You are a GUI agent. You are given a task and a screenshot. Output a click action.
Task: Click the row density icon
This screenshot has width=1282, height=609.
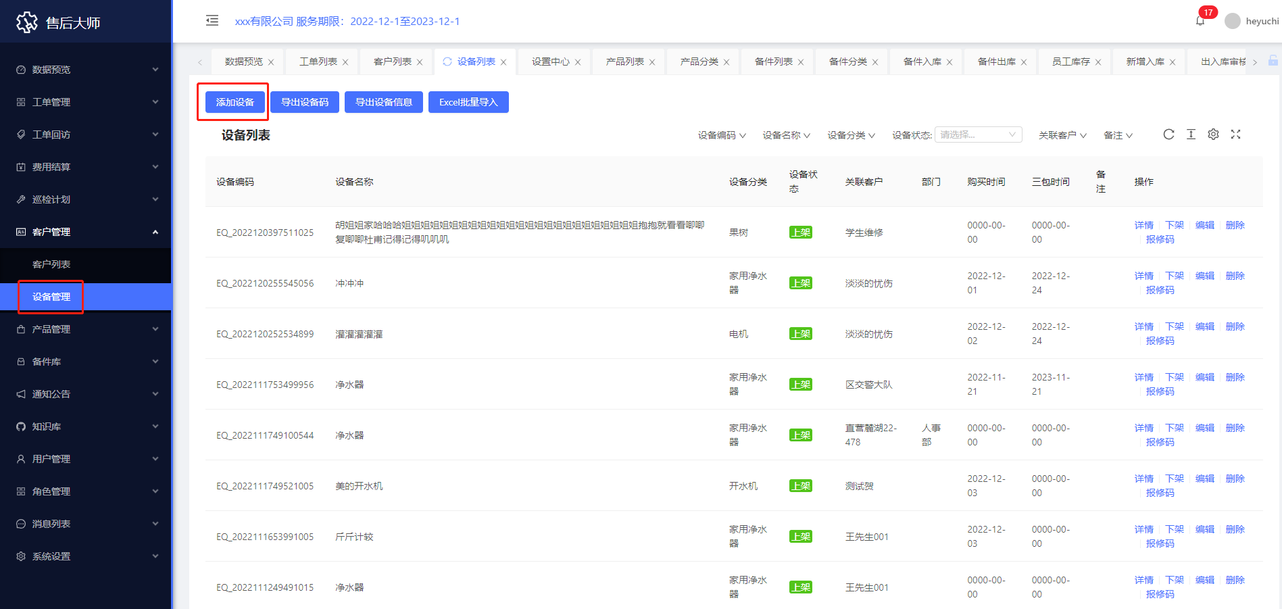click(1191, 135)
